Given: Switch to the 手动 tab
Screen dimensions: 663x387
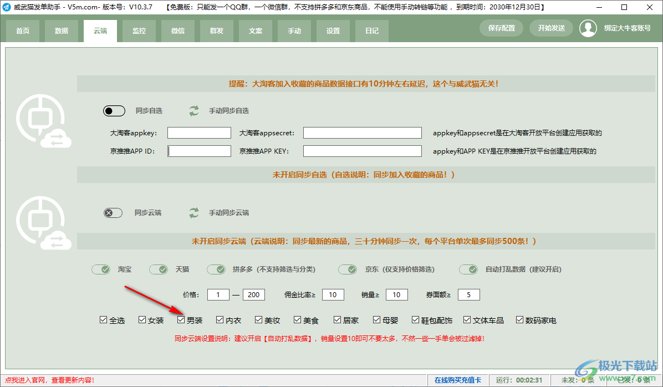Looking at the screenshot, I should [x=294, y=31].
